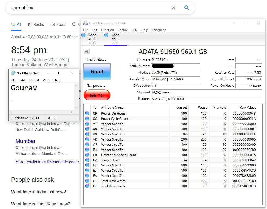
Task: Open Help menu in Notepad
Action: [x=57, y=80]
